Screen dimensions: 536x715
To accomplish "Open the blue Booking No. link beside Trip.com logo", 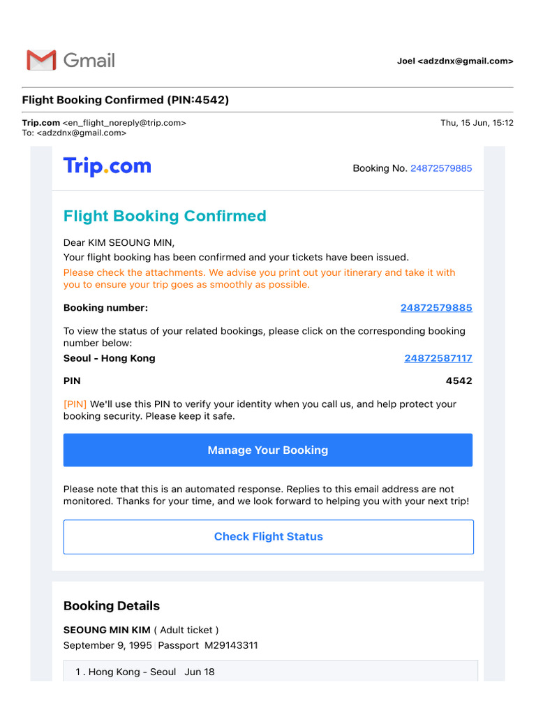I will tap(441, 168).
